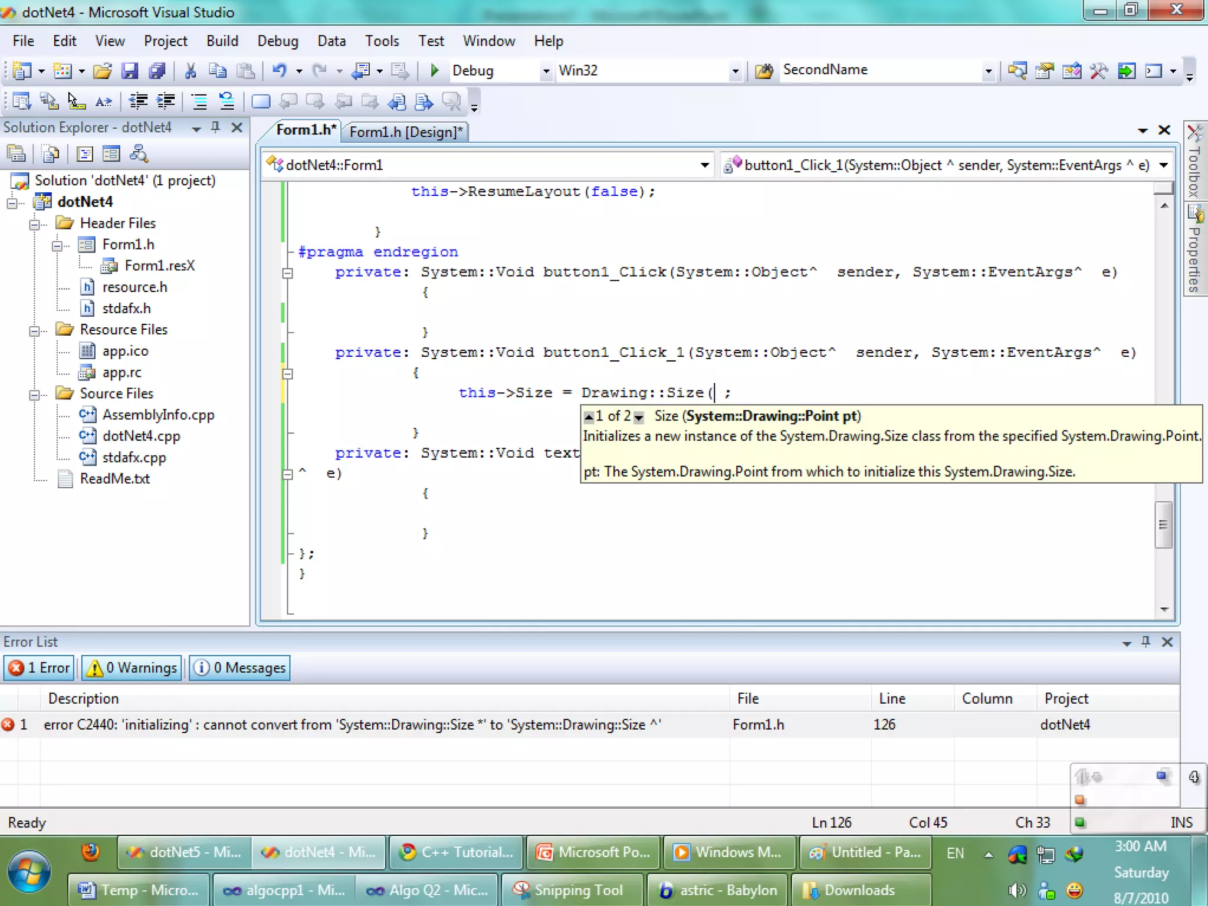This screenshot has width=1208, height=906.
Task: Click the Increase Indent toolbar icon
Action: pyautogui.click(x=166, y=101)
